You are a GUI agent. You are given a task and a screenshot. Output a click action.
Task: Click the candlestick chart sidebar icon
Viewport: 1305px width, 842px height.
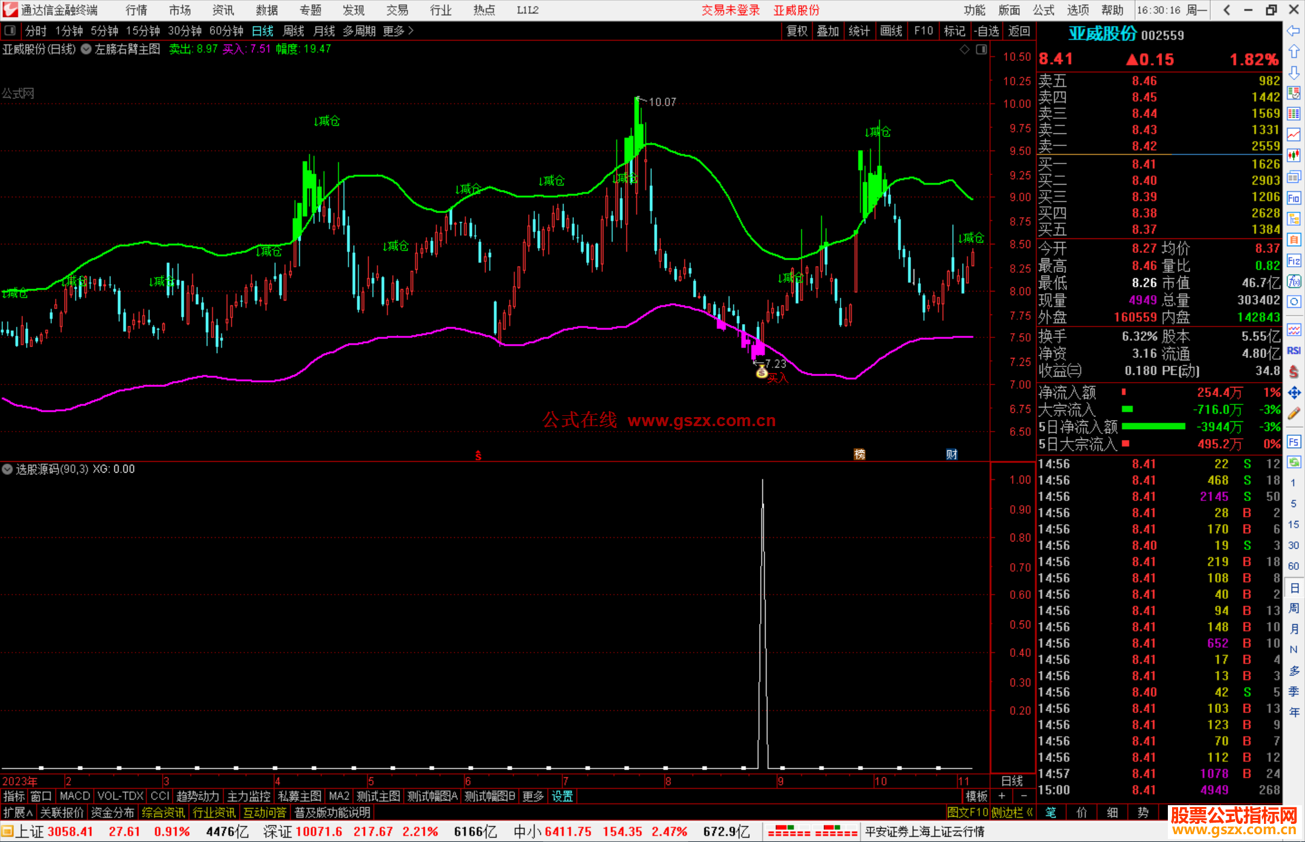click(x=1294, y=155)
